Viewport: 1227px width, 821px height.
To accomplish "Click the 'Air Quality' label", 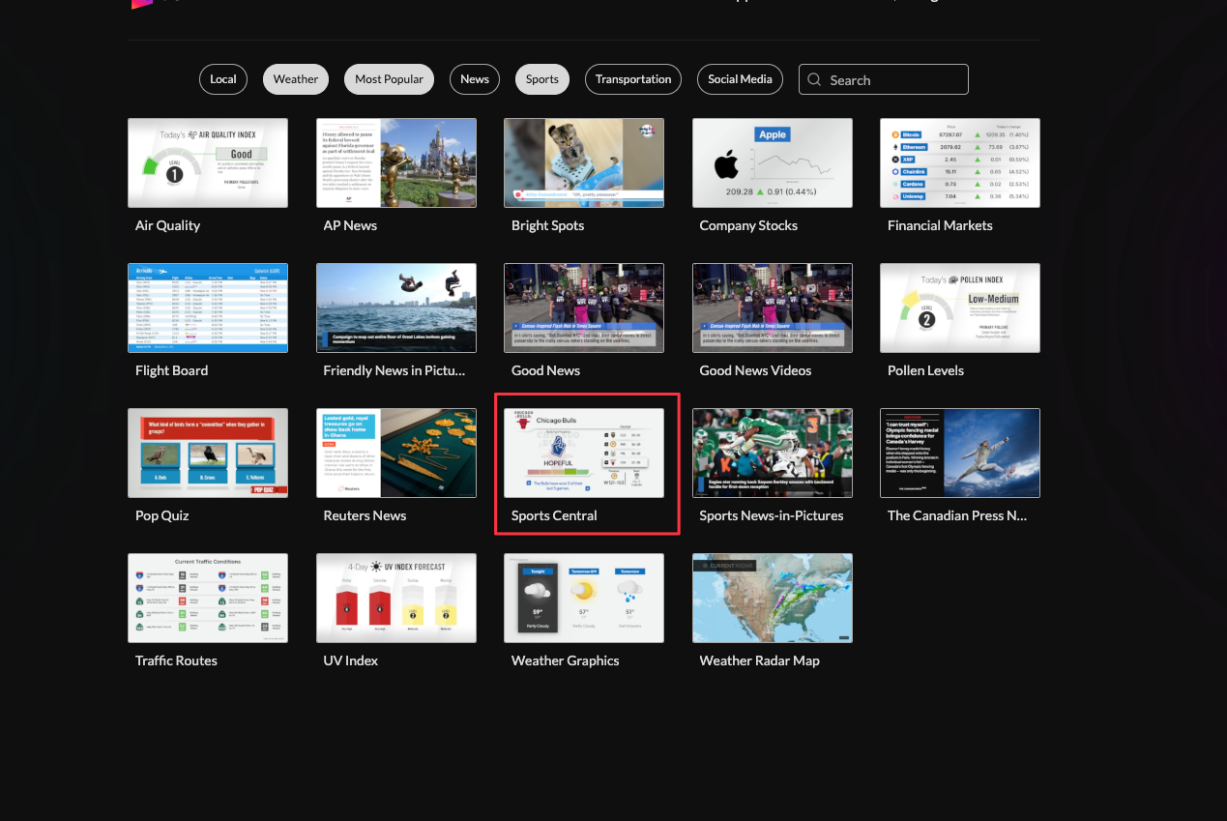I will tap(167, 225).
